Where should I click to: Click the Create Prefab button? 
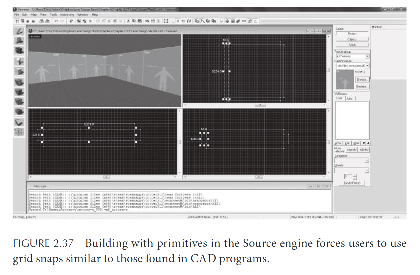click(x=352, y=183)
